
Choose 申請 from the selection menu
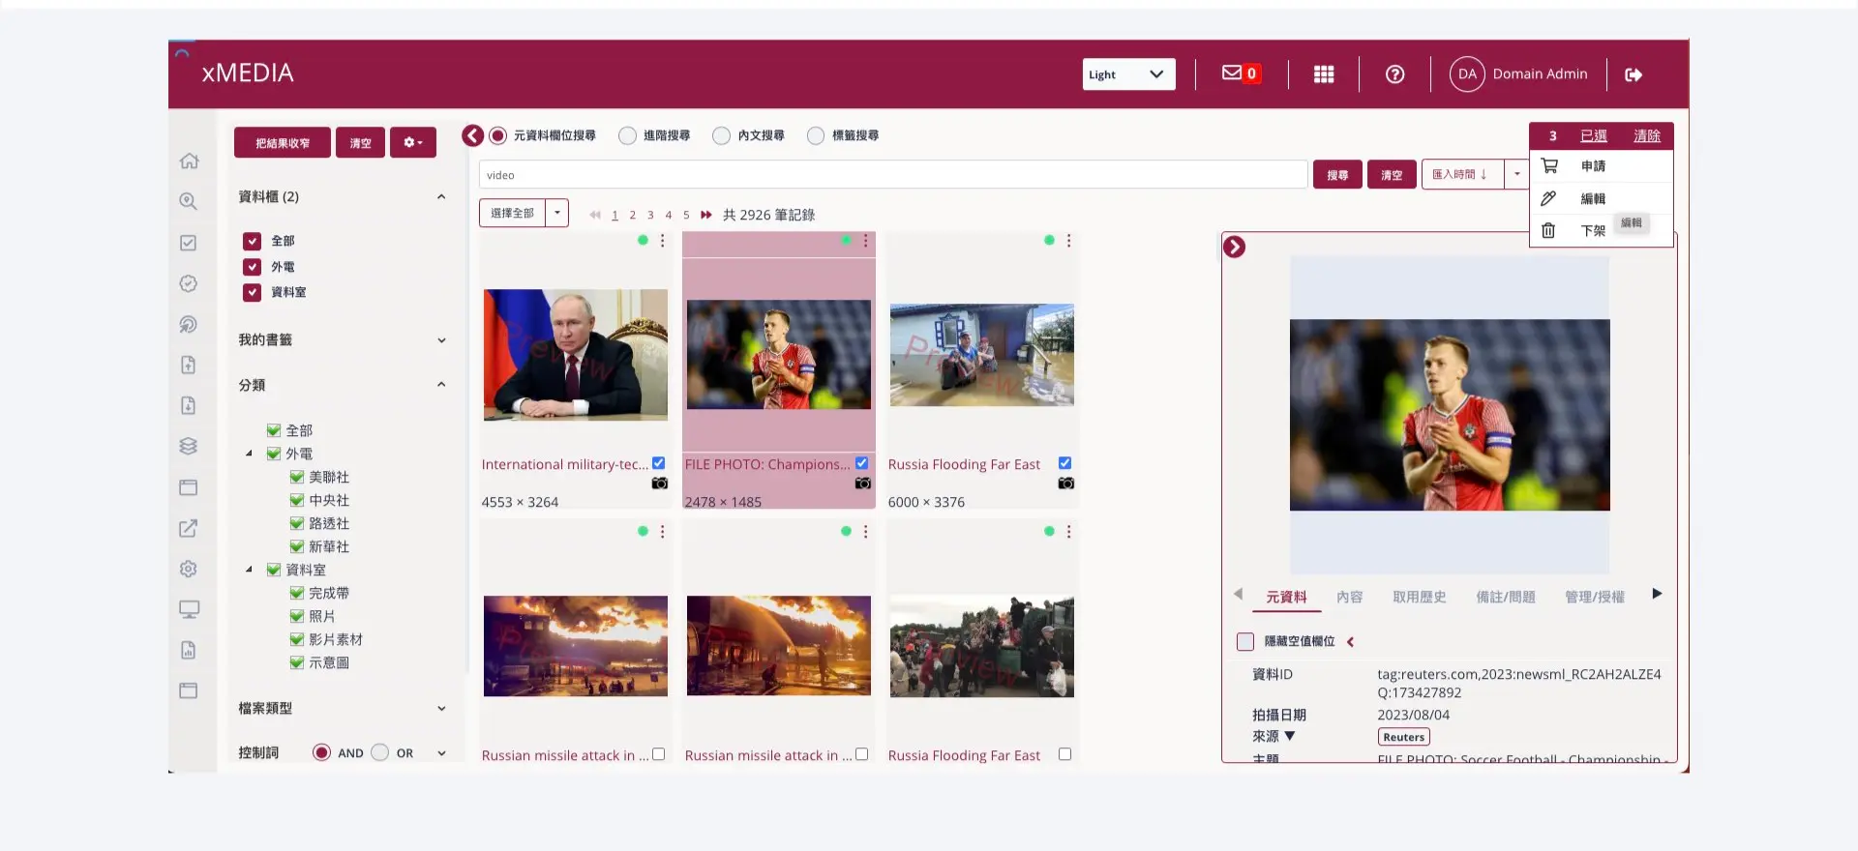1592,166
